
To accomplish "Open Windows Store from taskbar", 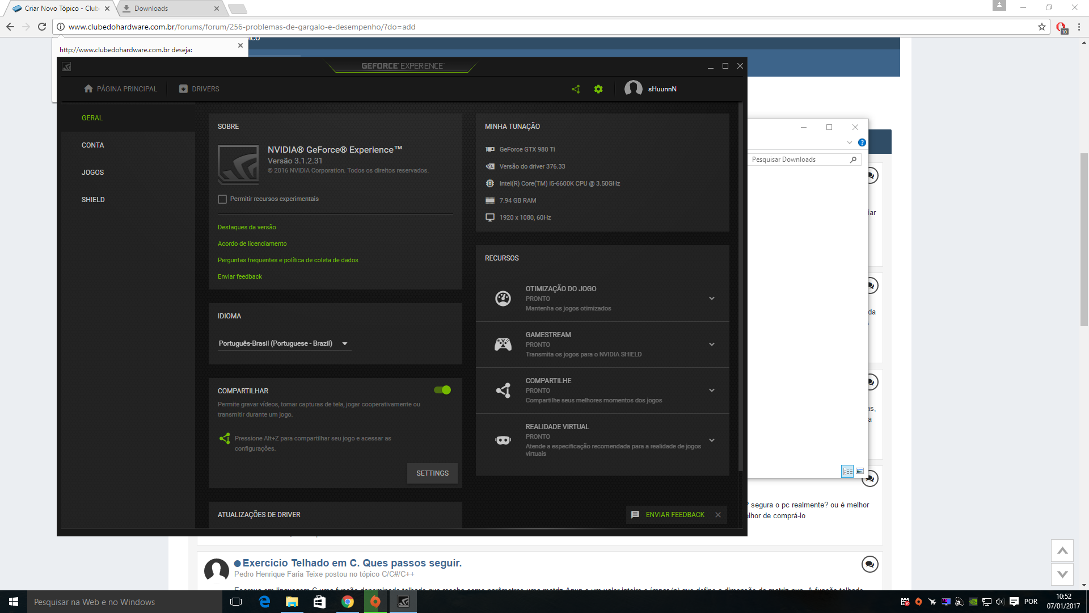I will [x=320, y=602].
